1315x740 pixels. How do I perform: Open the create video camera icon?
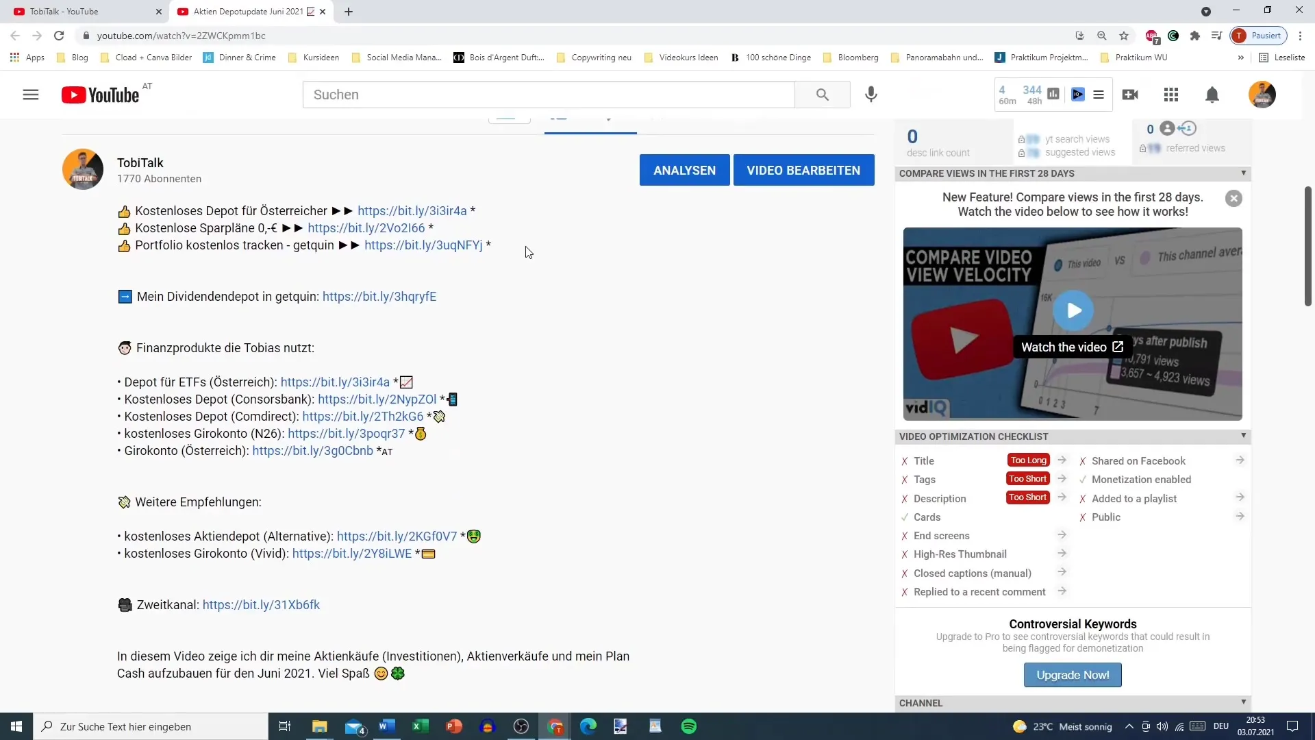[x=1130, y=95]
